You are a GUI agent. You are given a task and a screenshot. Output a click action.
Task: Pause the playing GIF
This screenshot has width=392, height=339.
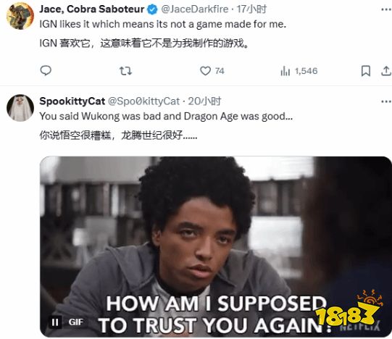(x=55, y=322)
